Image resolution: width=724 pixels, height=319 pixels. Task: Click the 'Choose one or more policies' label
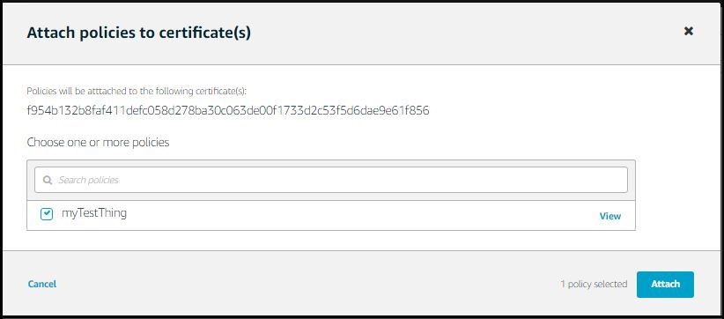pos(98,142)
